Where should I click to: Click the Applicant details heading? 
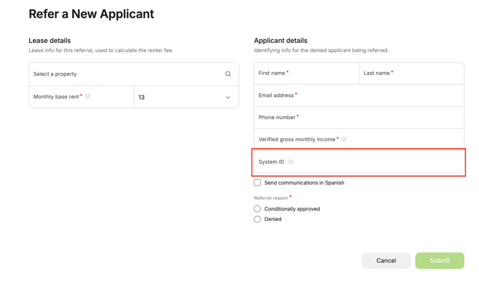coord(281,41)
